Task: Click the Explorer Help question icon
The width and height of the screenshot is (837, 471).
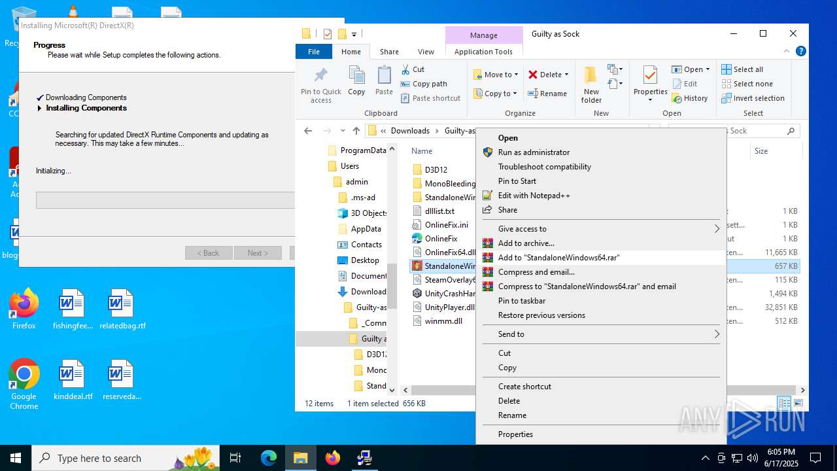Action: click(801, 51)
